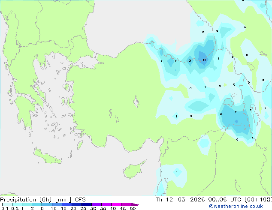Click the legend label '25'
This screenshot has width=272, height=210.
[83, 208]
